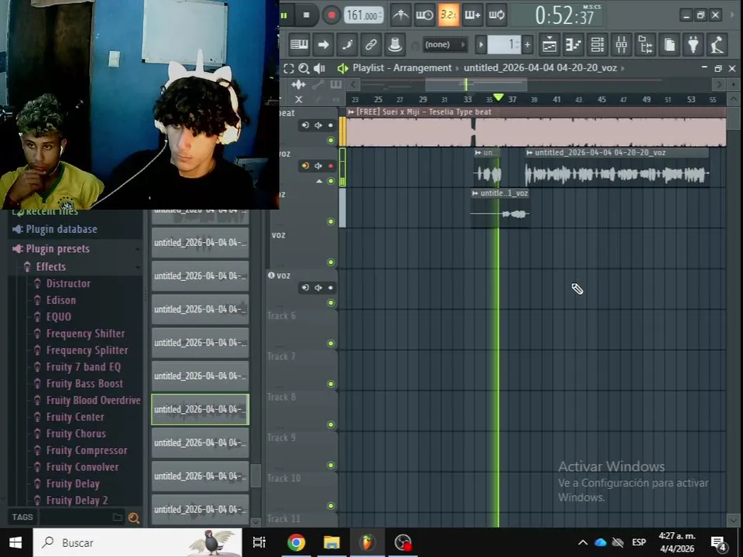Toggle overdub/blend recording icon

tap(472, 15)
